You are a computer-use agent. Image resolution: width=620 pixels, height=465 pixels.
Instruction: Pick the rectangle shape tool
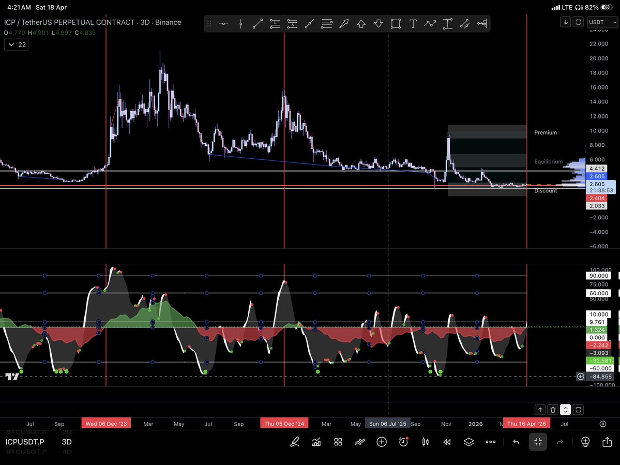pos(396,23)
